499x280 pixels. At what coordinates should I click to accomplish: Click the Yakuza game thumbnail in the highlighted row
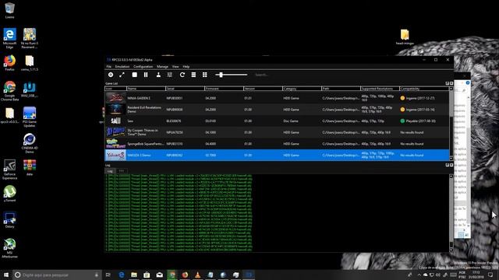point(115,156)
